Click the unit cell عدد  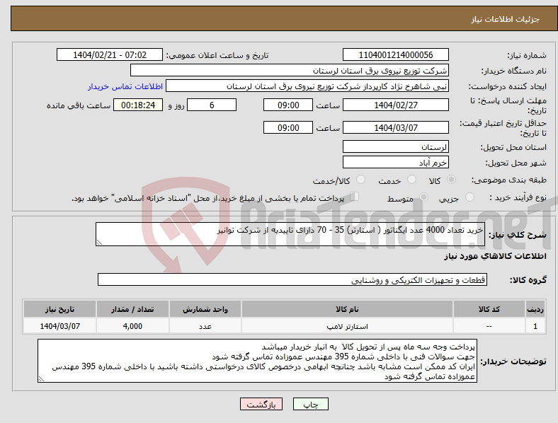coord(205,326)
